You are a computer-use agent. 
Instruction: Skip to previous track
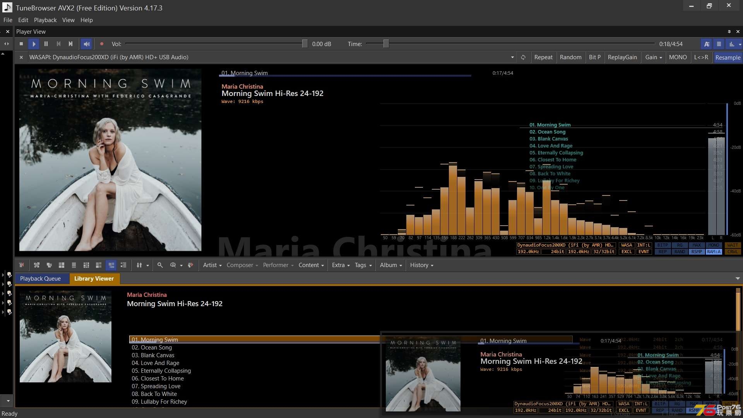coord(58,44)
